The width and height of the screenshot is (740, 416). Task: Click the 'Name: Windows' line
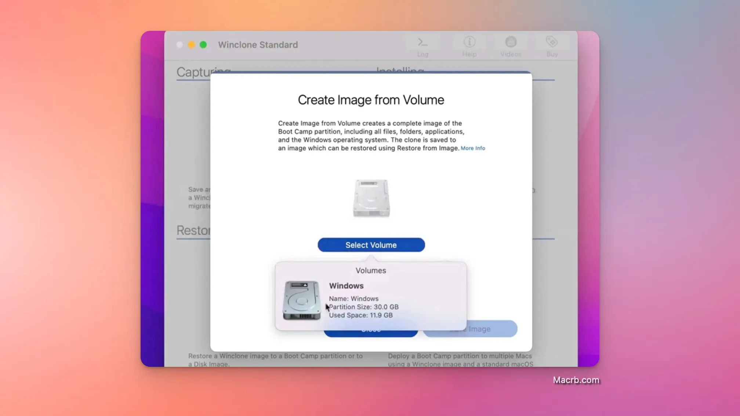(353, 299)
